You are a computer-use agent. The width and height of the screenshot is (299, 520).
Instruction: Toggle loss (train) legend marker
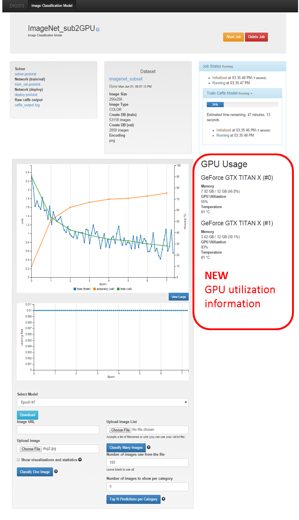(x=75, y=289)
